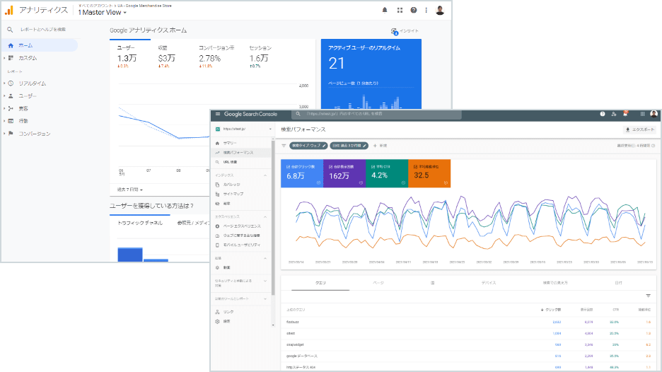Toggle the 平均掲載順位 metric checkbox
The image size is (662, 372).
click(414, 166)
